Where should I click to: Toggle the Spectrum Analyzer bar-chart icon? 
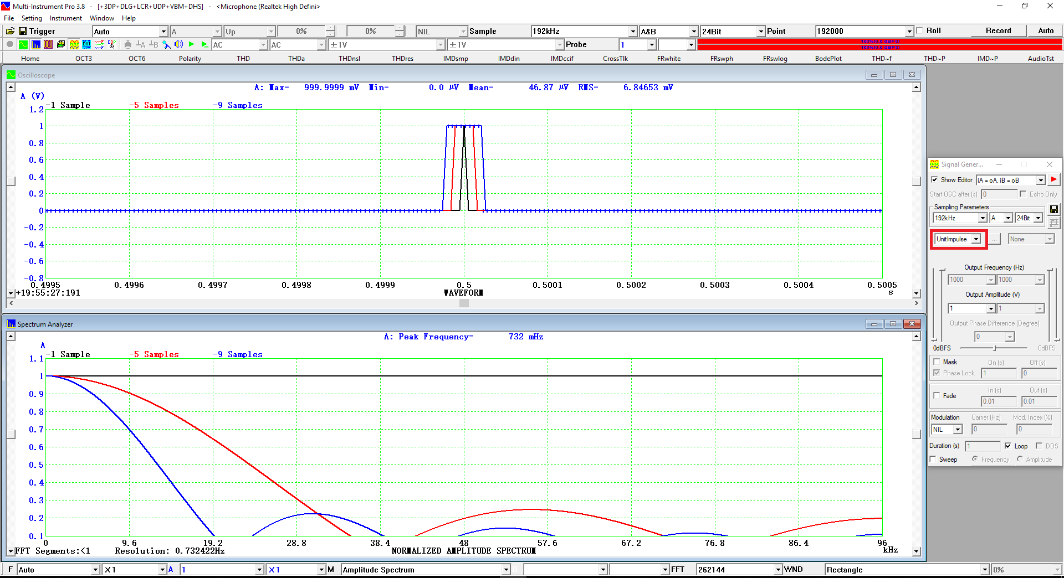point(35,44)
